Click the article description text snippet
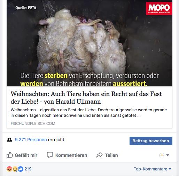The height and width of the screenshot is (176, 179). tap(89, 113)
